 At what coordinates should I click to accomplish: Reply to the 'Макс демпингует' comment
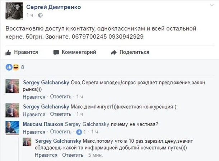point(60,114)
